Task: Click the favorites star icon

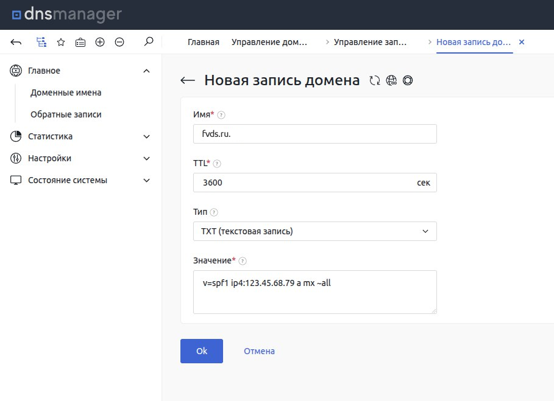Action: 61,43
